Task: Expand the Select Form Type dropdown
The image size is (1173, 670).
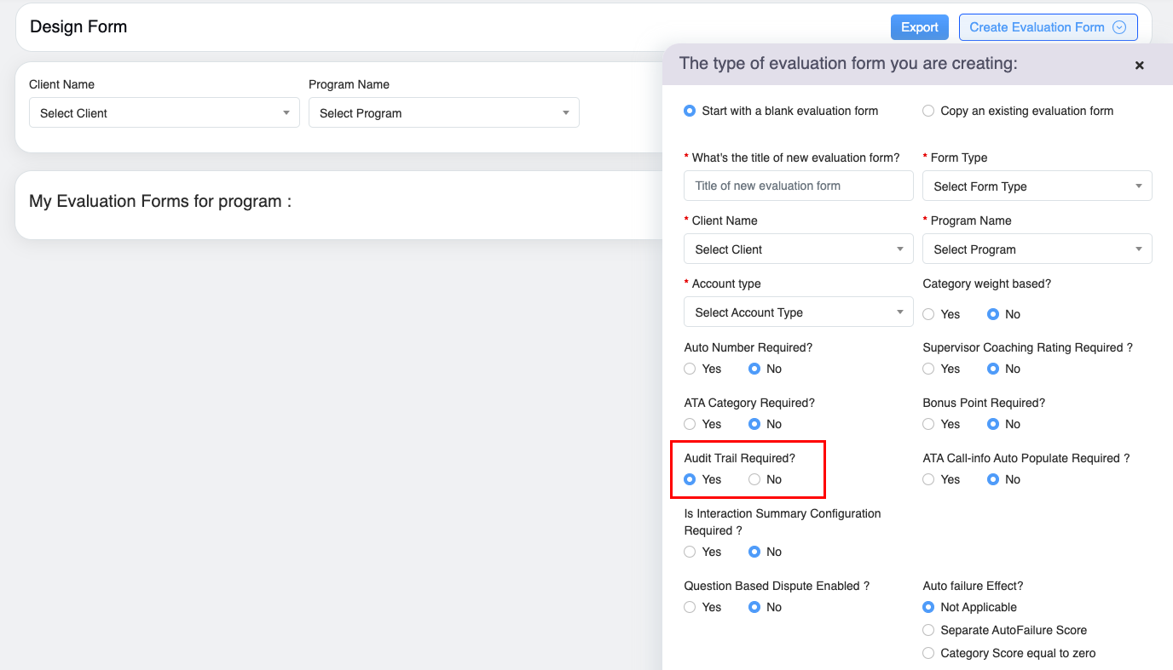Action: pos(1037,186)
